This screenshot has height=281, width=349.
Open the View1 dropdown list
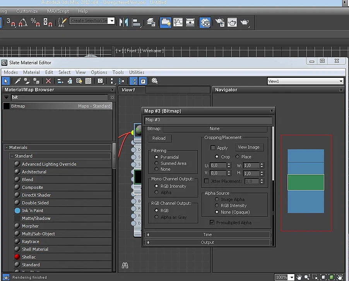tap(341, 81)
